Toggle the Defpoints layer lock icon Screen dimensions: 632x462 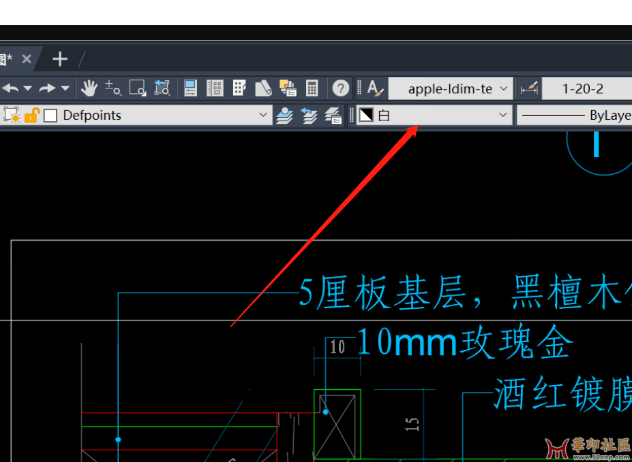31,116
